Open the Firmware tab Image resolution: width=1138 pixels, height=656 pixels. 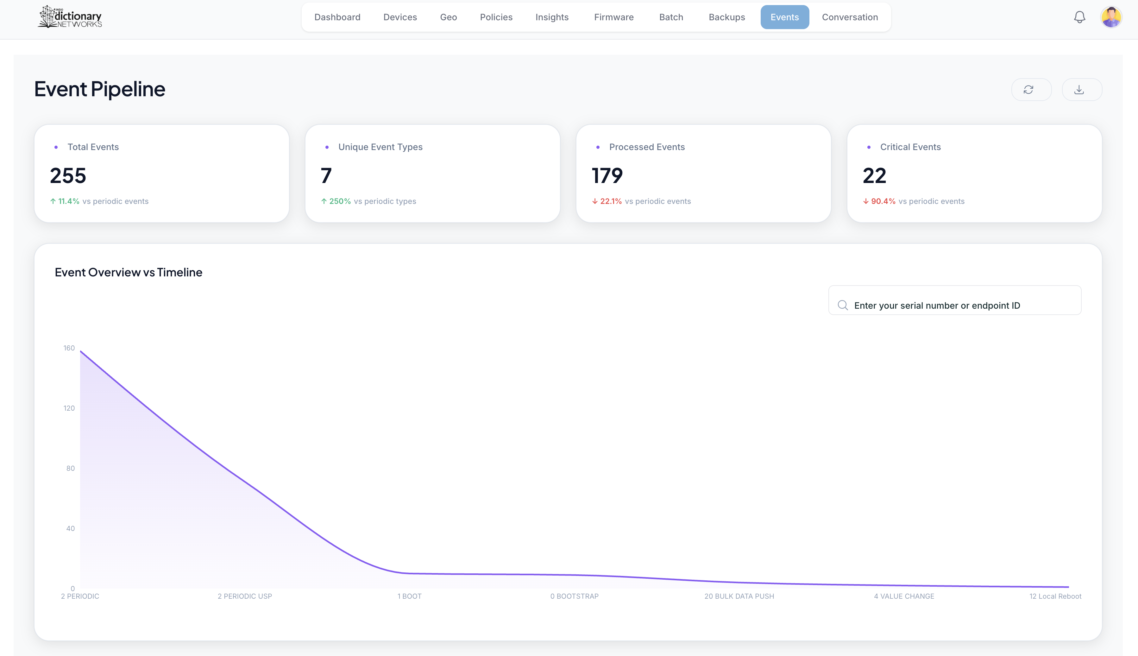point(613,17)
